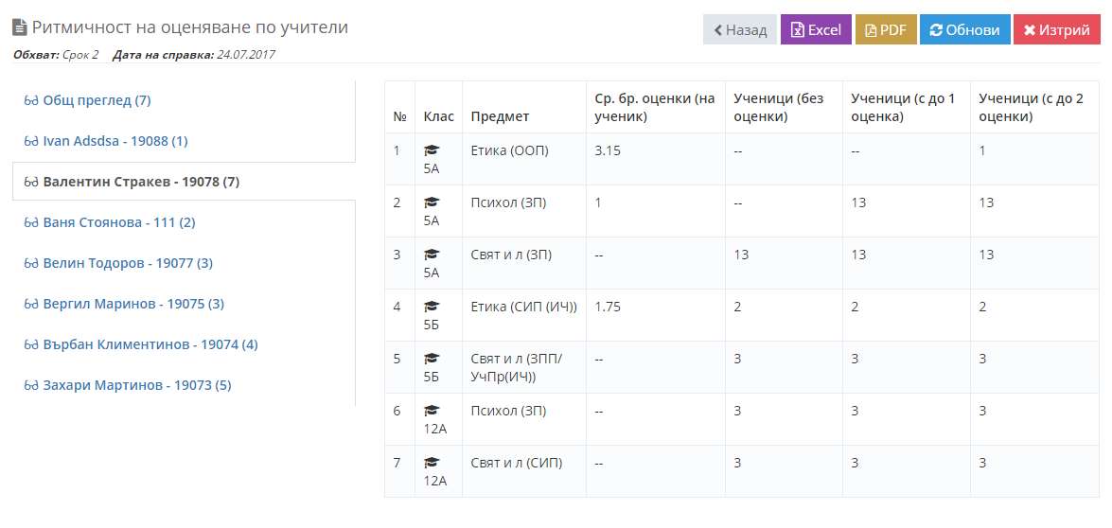Click glasses icon beside Захари Мартинов
The height and width of the screenshot is (528, 1112).
[30, 385]
